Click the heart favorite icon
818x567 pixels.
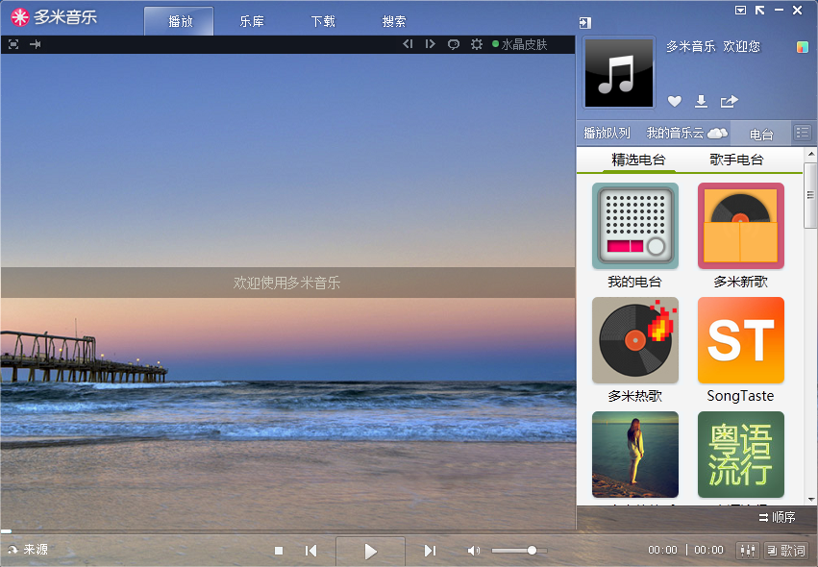click(675, 102)
